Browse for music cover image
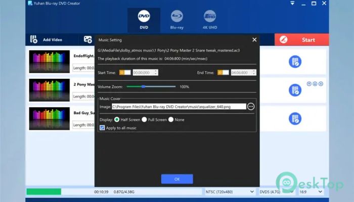354x202 pixels. tap(251, 107)
